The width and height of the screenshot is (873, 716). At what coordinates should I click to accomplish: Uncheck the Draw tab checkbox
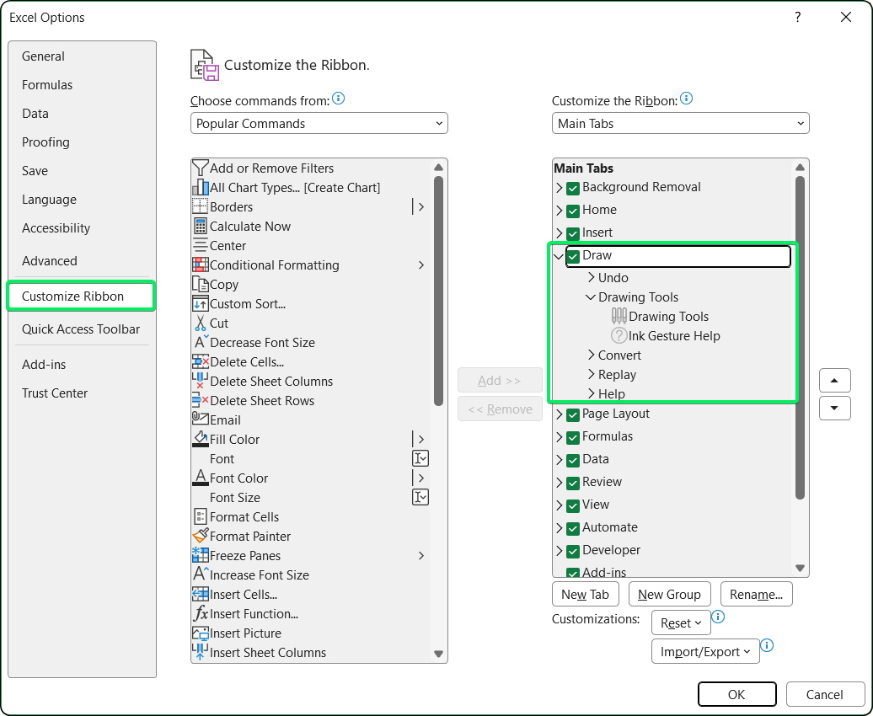click(x=574, y=255)
